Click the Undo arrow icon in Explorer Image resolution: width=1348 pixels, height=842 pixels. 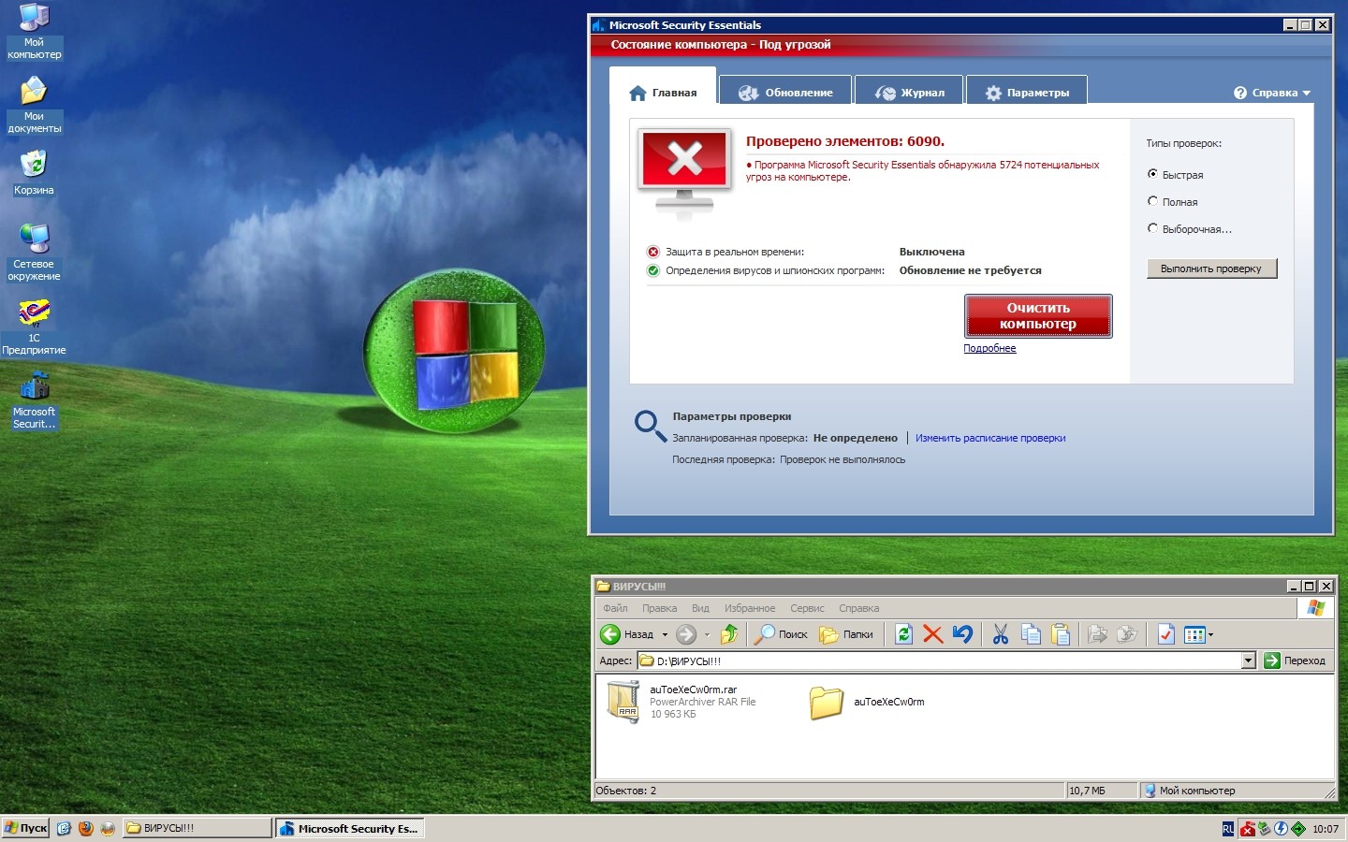pyautogui.click(x=962, y=634)
